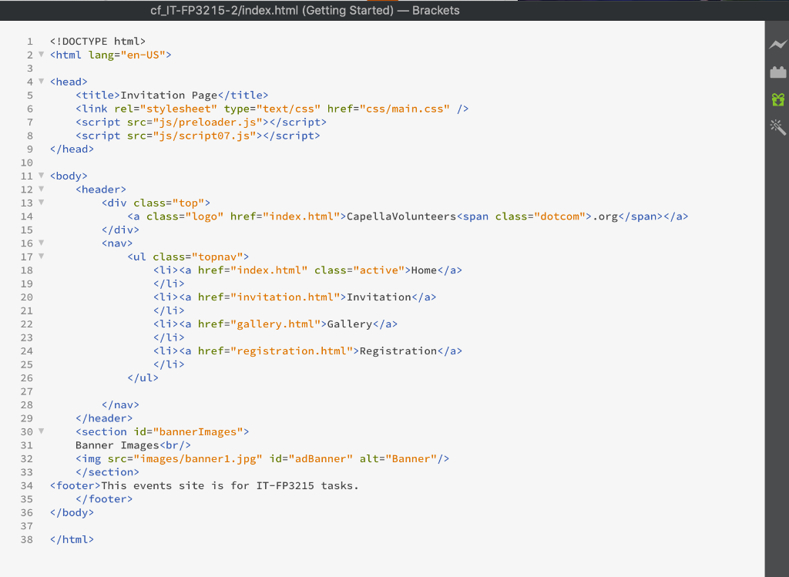Click the footer text "This events site is for IT-FP3215 tasks."
Image resolution: width=789 pixels, height=577 pixels.
[230, 486]
